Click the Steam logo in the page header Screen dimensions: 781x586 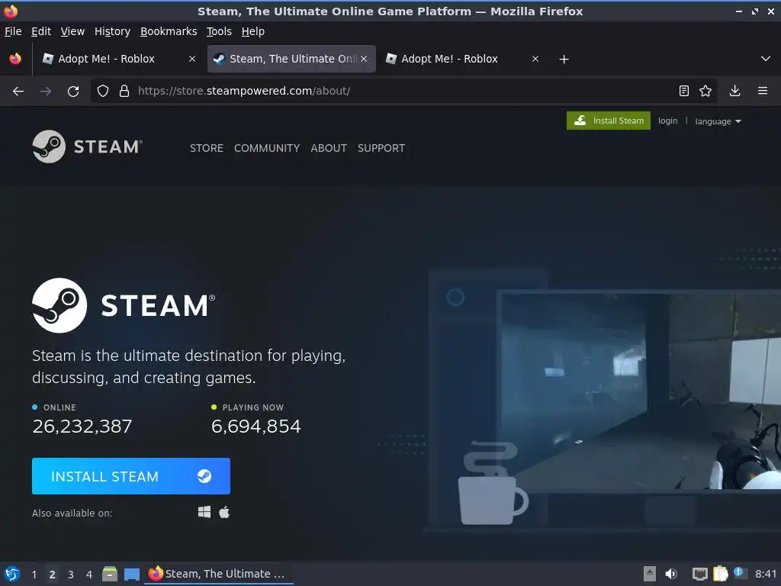pyautogui.click(x=87, y=146)
